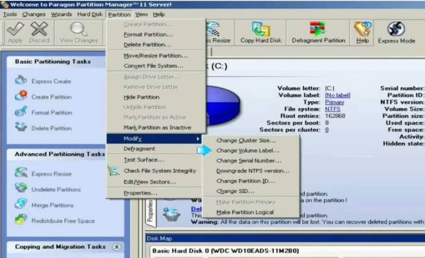Open the Tools menu
The image size is (425, 258).
(10, 15)
